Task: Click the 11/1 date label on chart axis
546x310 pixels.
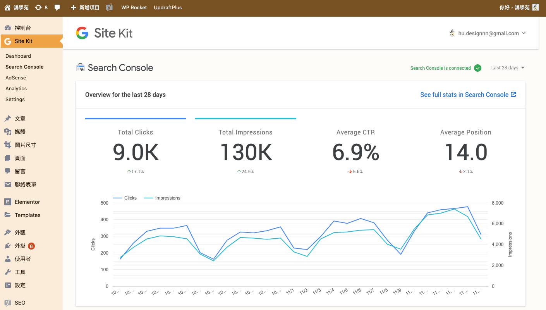Action: coord(290,291)
